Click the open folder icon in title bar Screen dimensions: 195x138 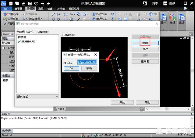[x=17, y=3]
